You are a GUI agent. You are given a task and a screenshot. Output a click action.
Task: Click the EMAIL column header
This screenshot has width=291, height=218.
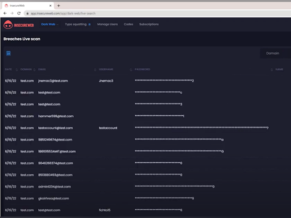[42, 69]
